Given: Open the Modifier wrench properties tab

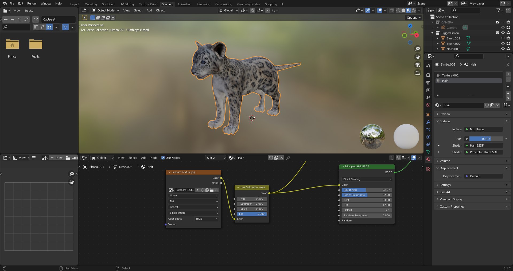Looking at the screenshot, I should 428,122.
